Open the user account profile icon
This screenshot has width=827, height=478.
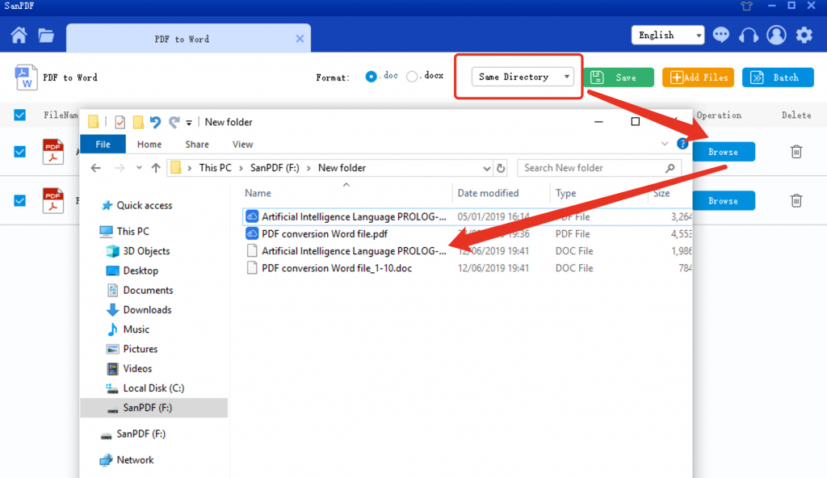pos(776,35)
